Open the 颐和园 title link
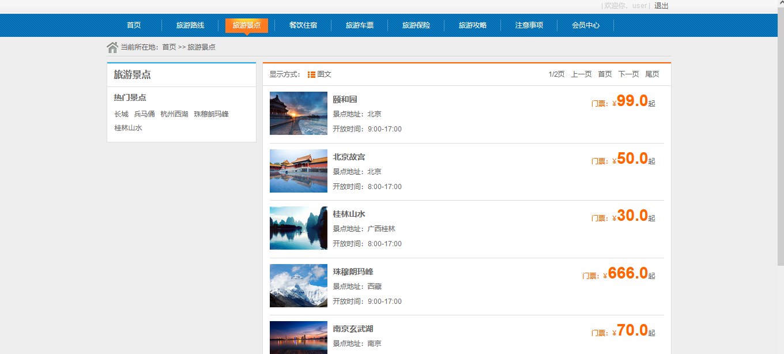Image resolution: width=784 pixels, height=354 pixels. [x=345, y=99]
